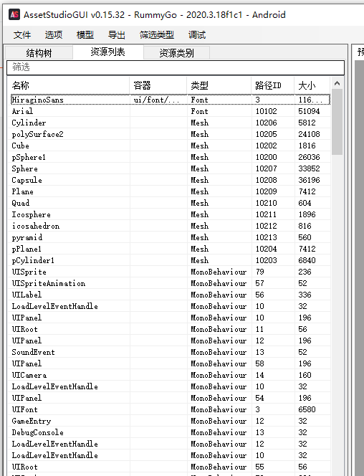Select the pSphere1 mesh row
The width and height of the screenshot is (364, 476).
[x=170, y=157]
